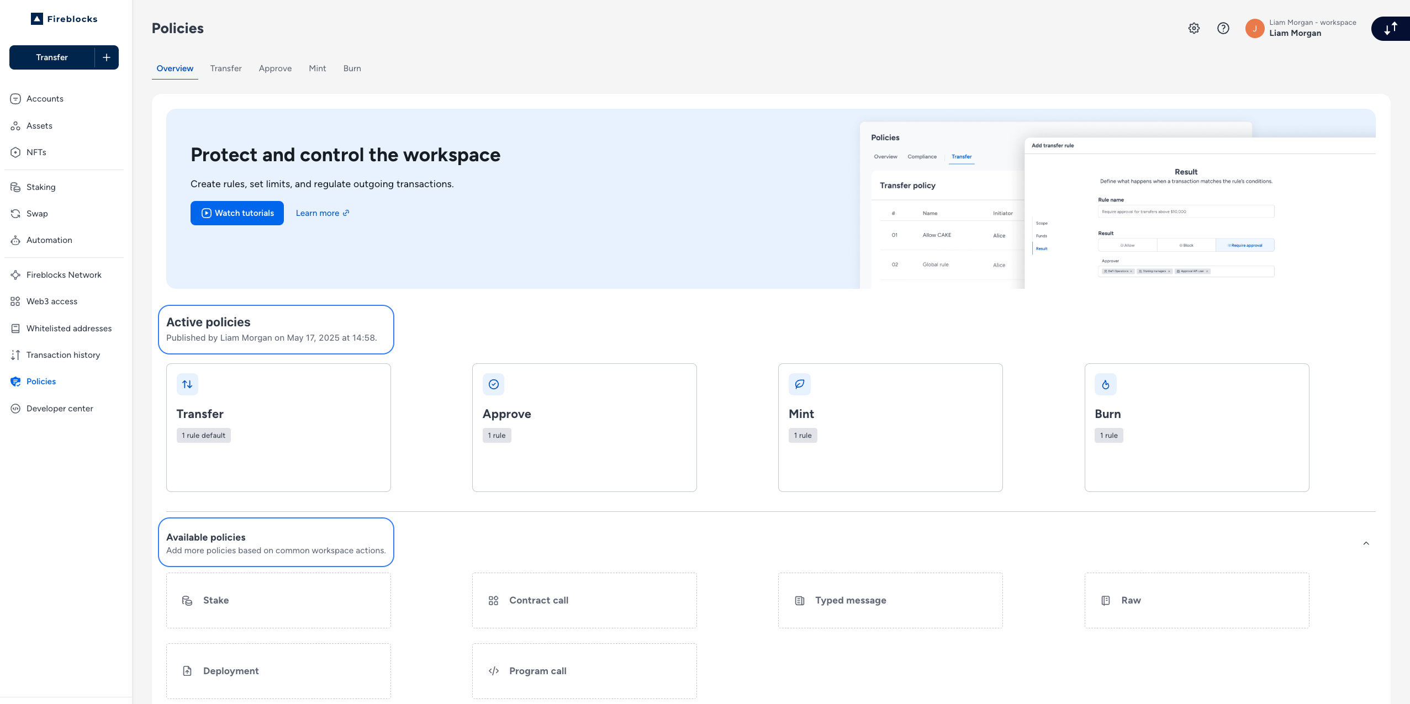
Task: Click the Active policies heading
Action: [208, 322]
